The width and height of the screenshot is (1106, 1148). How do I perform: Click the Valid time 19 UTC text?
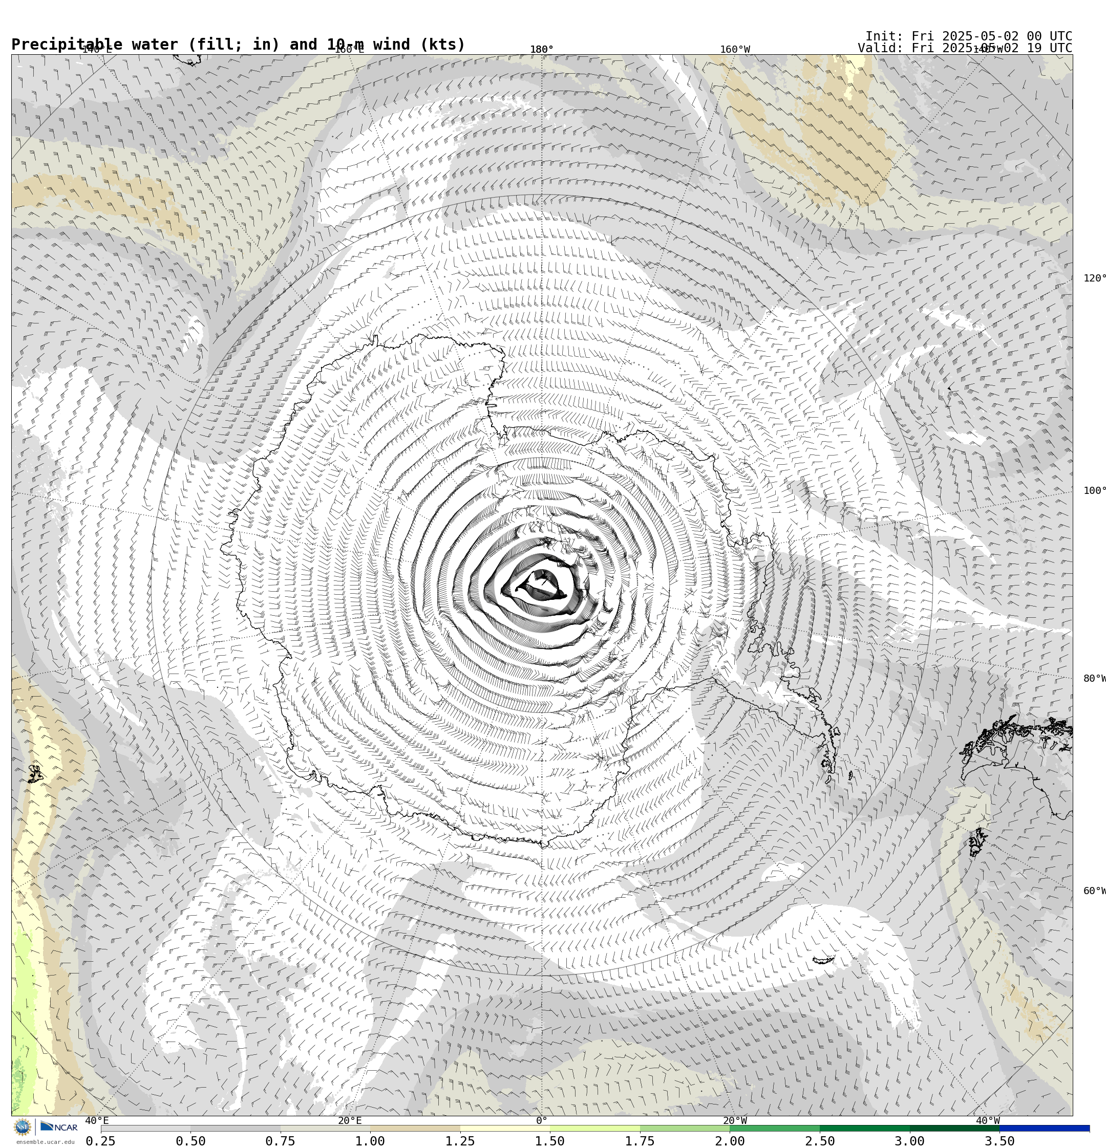965,48
